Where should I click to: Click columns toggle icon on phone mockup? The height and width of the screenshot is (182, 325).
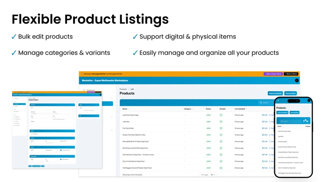[x=308, y=121]
